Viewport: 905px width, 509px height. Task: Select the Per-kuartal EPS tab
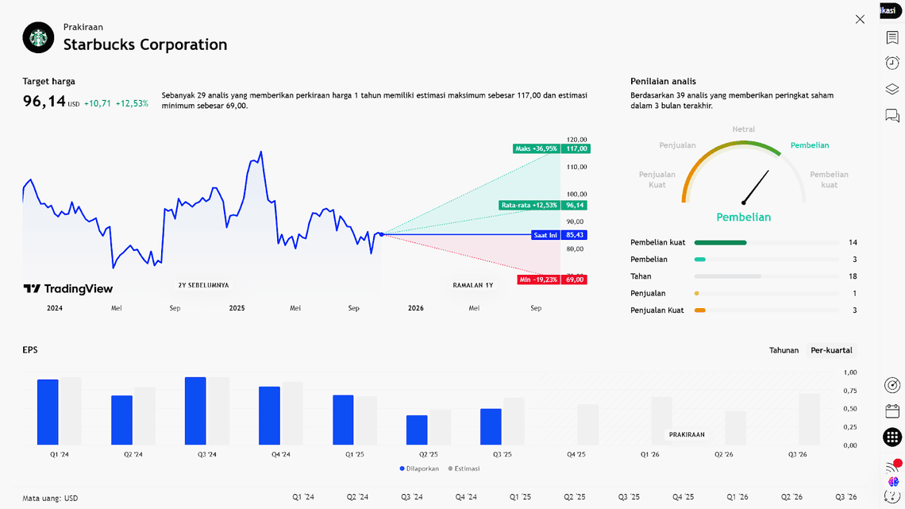(x=831, y=350)
